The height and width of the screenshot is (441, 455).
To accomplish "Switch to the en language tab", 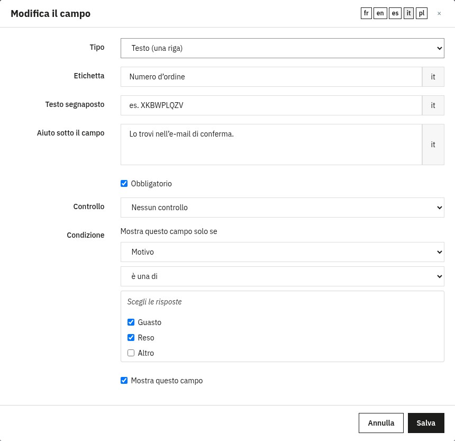I will [x=380, y=13].
